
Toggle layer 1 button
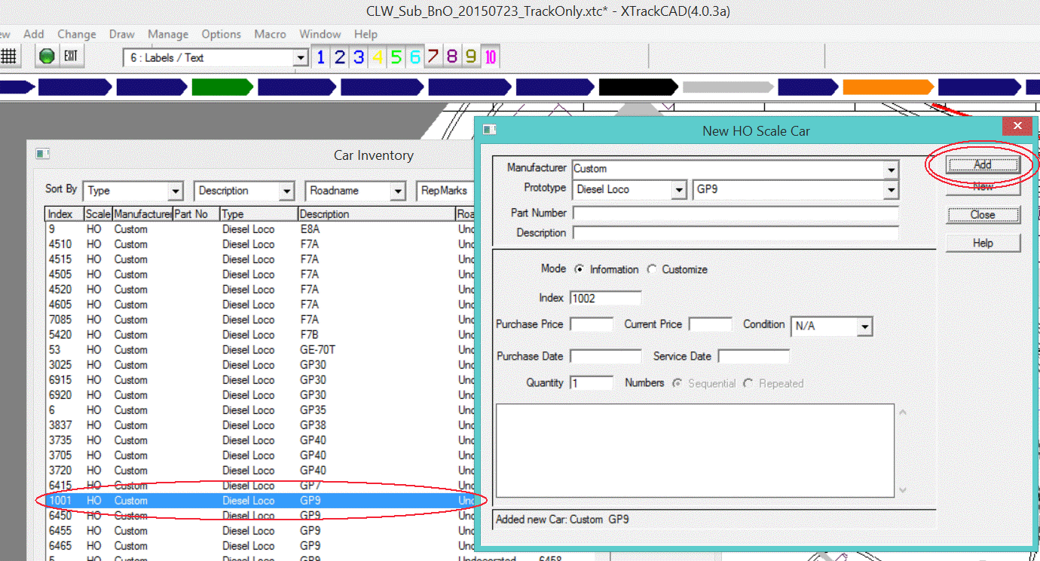click(321, 57)
